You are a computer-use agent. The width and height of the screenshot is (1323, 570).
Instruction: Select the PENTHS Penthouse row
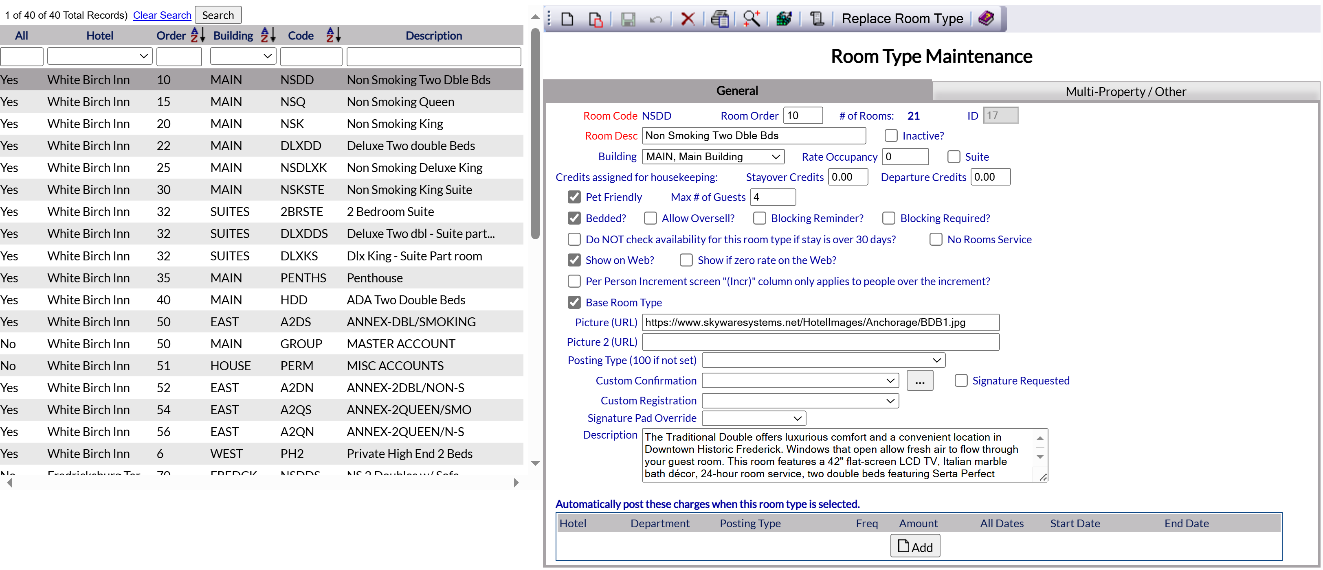[x=262, y=277]
